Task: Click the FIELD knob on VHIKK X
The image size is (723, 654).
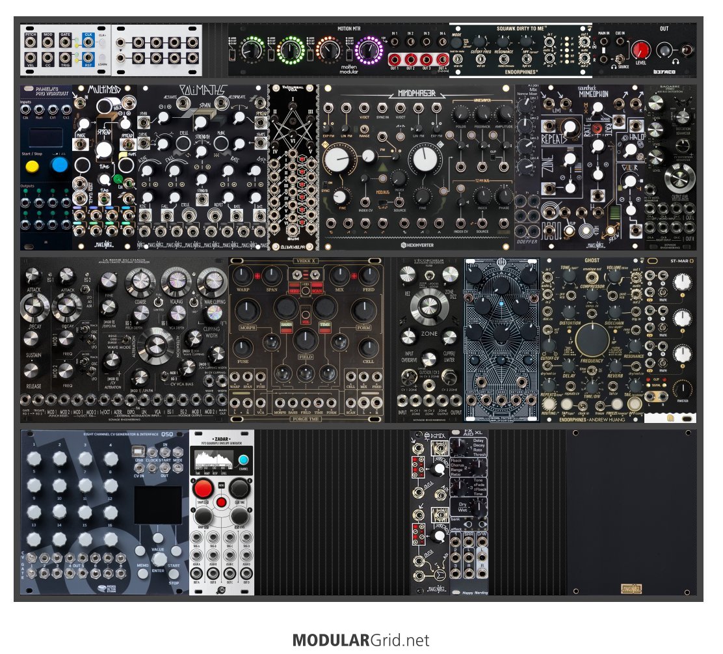Action: tap(305, 339)
